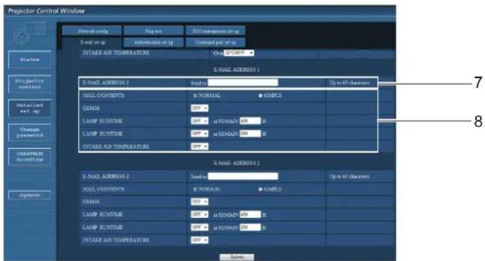
Task: Click the projector logo icon above Status
Action: [x=30, y=34]
